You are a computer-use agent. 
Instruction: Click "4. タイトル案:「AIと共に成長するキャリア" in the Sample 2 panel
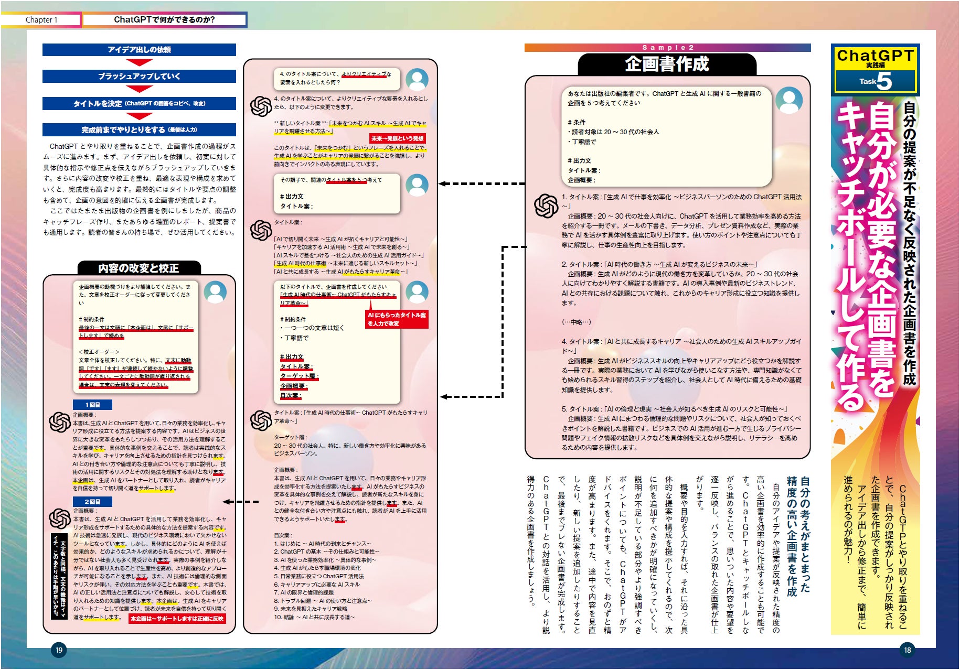point(681,346)
